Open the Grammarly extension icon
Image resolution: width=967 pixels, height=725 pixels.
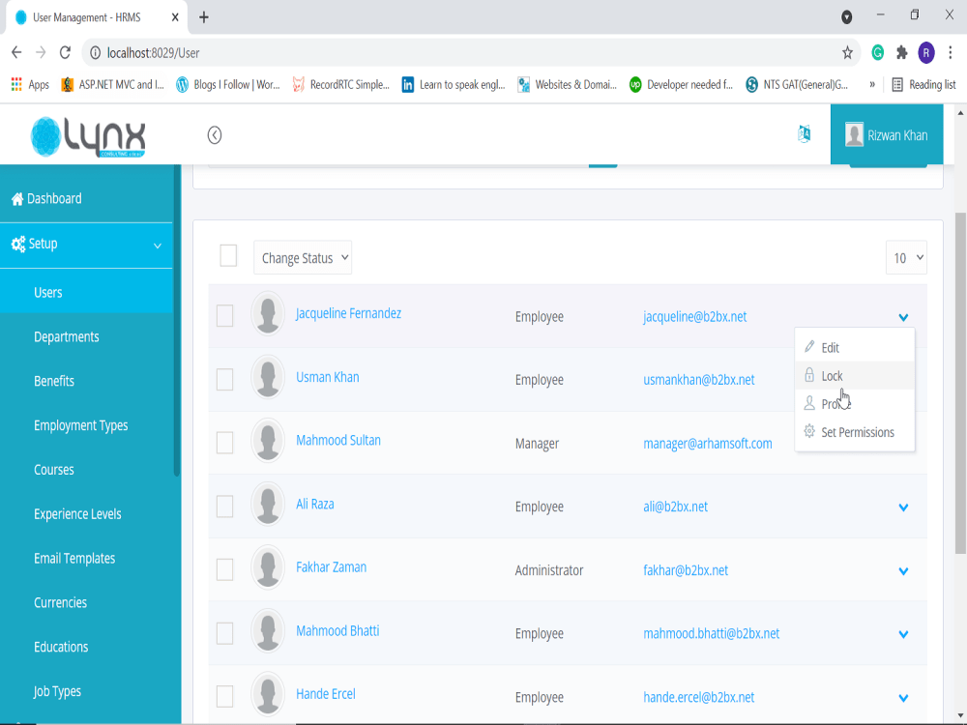[x=877, y=53]
